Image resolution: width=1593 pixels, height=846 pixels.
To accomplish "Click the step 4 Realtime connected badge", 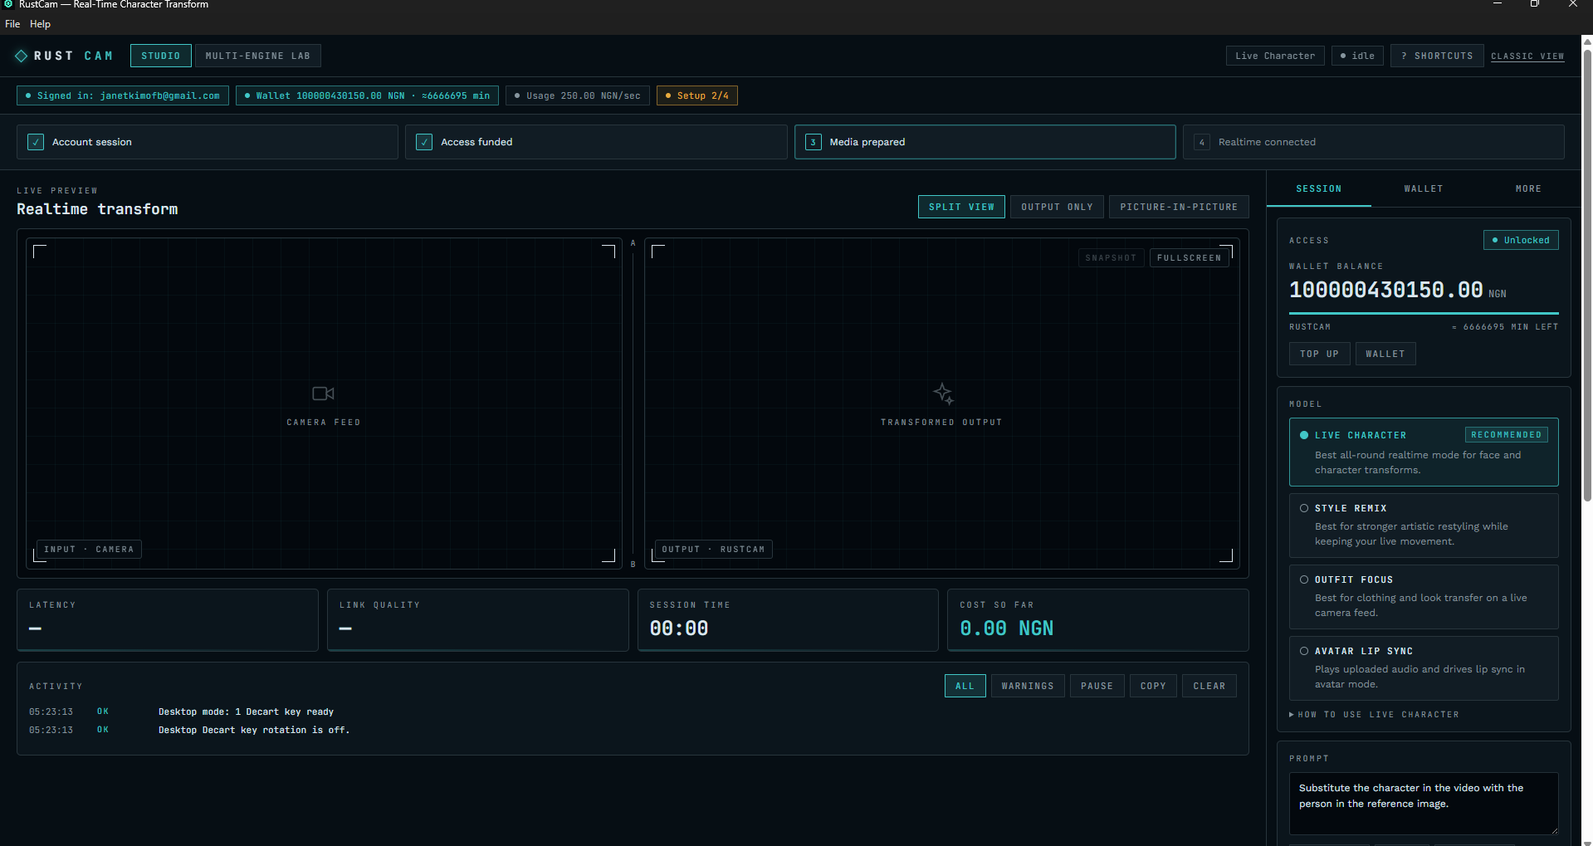I will pos(1201,142).
